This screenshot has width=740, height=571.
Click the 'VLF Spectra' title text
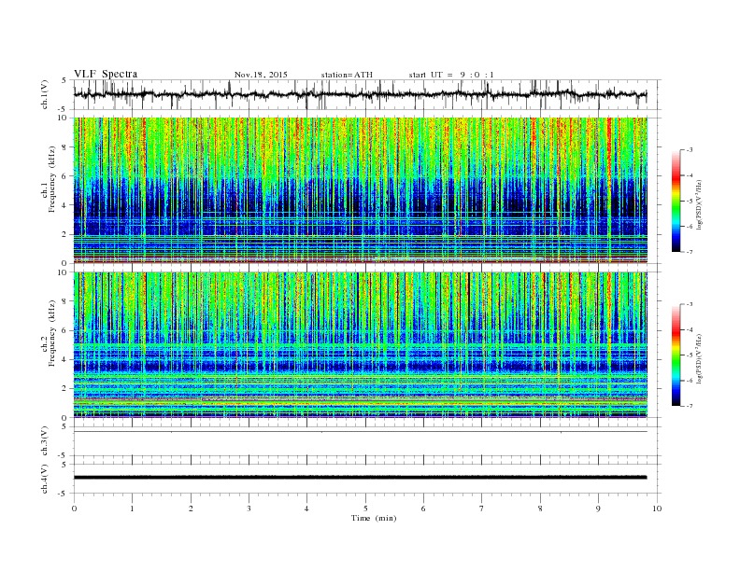click(x=106, y=74)
